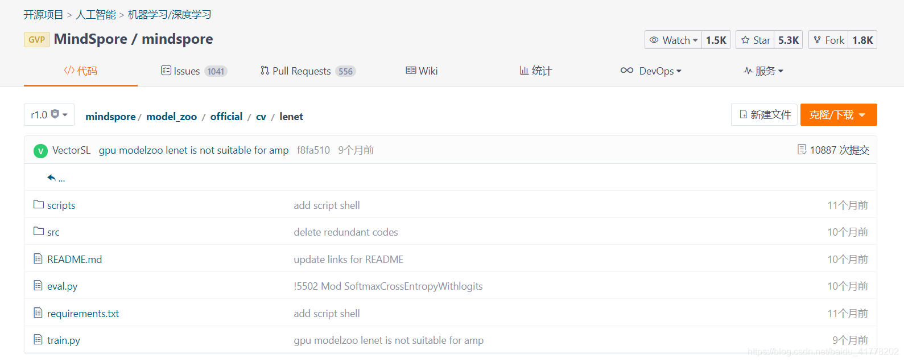The height and width of the screenshot is (362, 904).
Task: Click the GVP badge icon
Action: pos(37,39)
